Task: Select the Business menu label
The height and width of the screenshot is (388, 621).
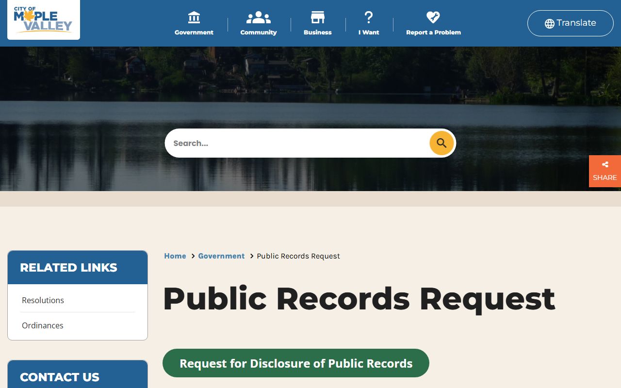Action: (318, 32)
